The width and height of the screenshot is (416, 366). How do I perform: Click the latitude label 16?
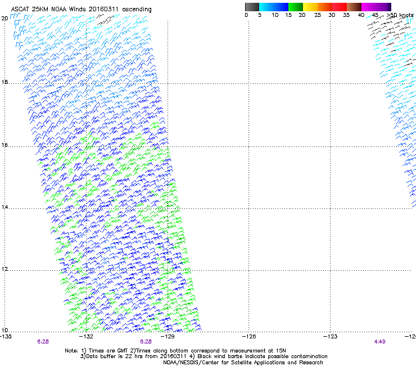pyautogui.click(x=4, y=145)
